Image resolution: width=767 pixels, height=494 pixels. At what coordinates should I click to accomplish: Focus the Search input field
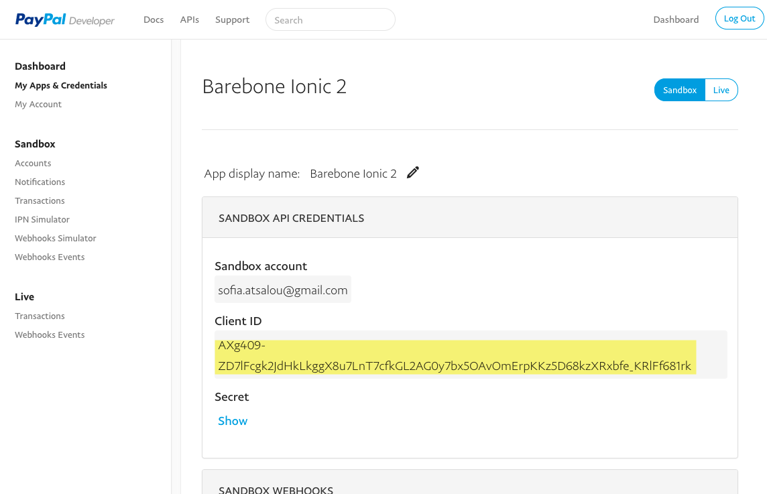(330, 19)
